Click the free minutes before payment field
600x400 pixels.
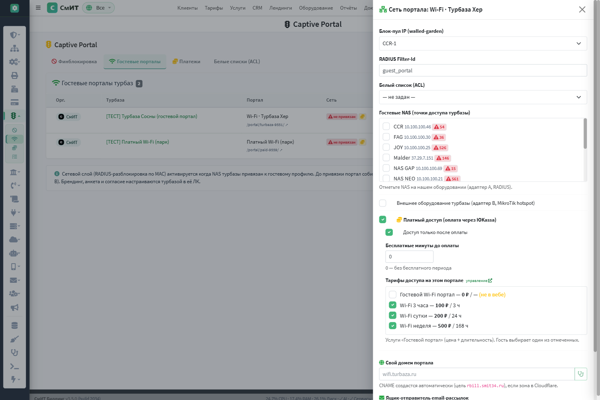[409, 257]
